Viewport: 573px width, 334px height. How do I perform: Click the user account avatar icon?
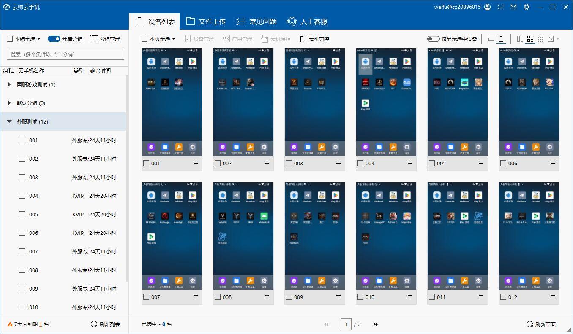488,7
